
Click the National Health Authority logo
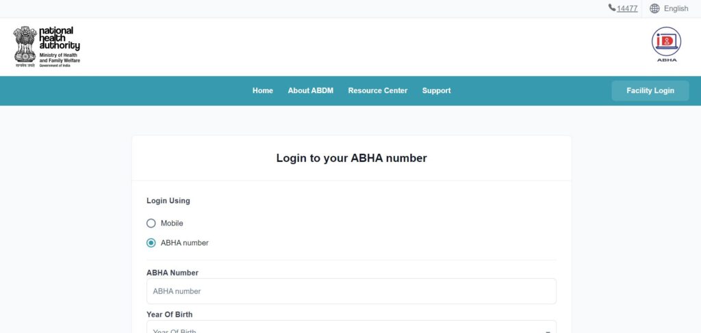click(47, 47)
